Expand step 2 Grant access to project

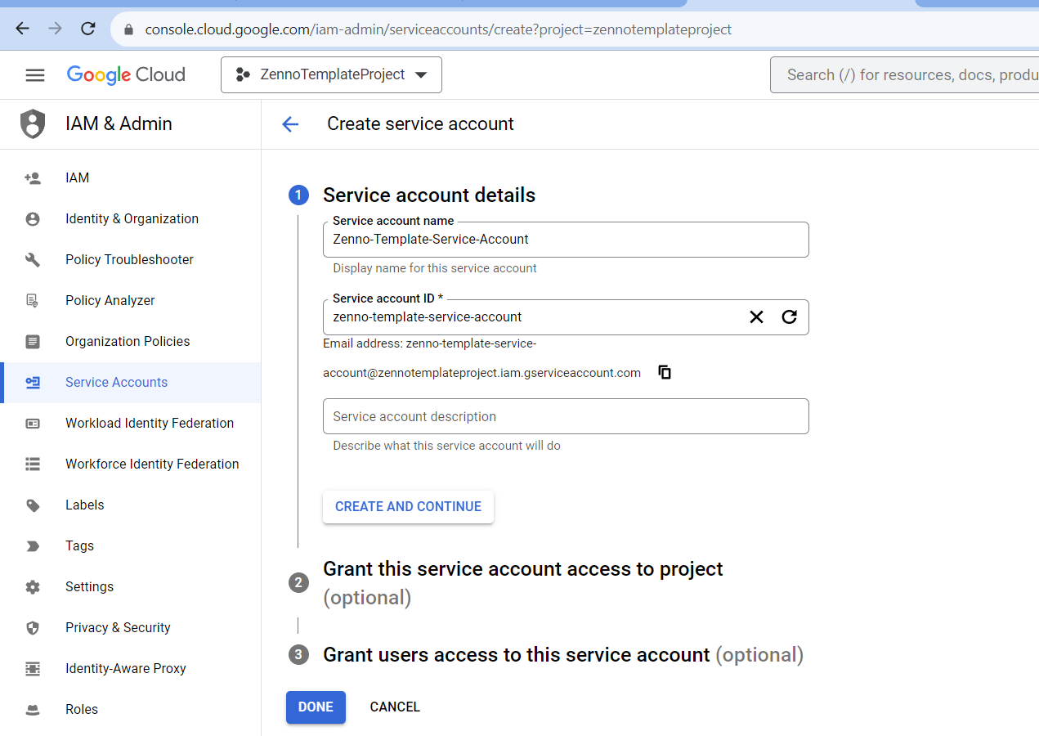(x=522, y=569)
